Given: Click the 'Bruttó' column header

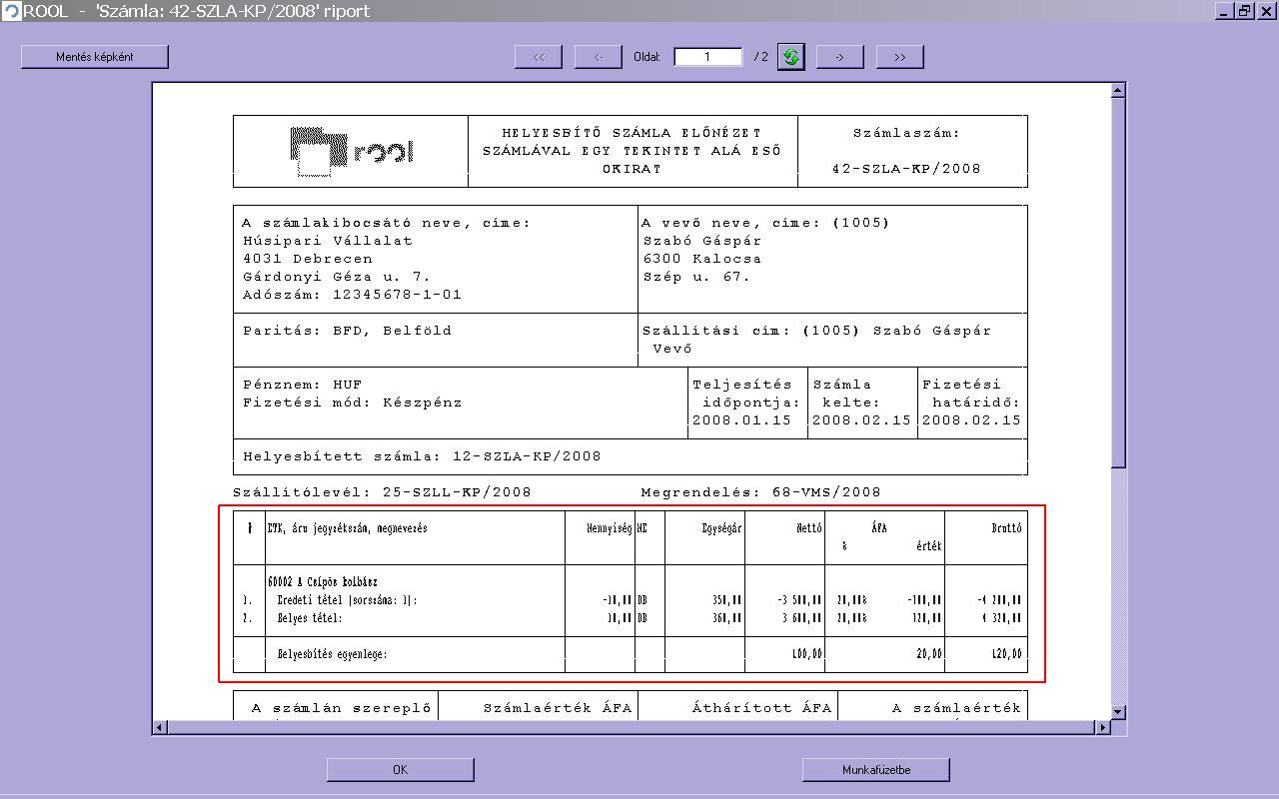Looking at the screenshot, I should click(1006, 528).
